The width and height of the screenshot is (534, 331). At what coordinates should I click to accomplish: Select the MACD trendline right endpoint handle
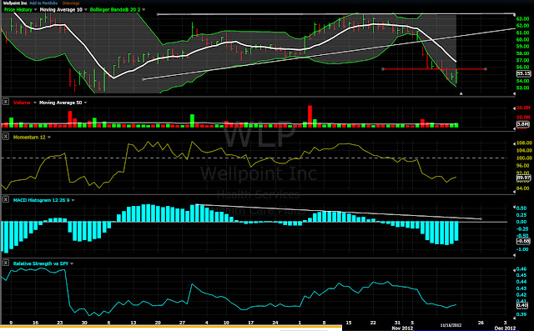click(481, 218)
